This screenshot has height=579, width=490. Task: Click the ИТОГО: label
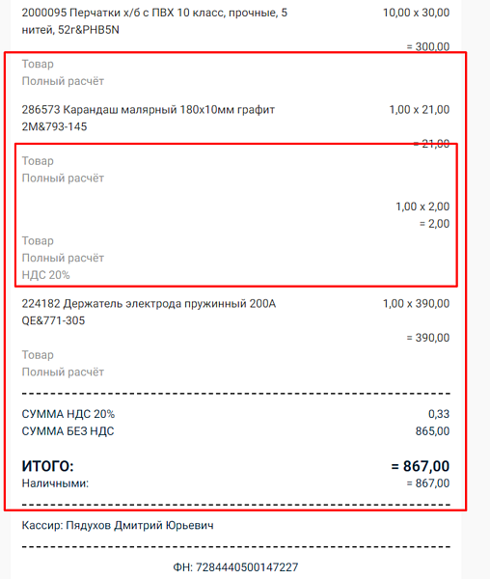click(47, 466)
